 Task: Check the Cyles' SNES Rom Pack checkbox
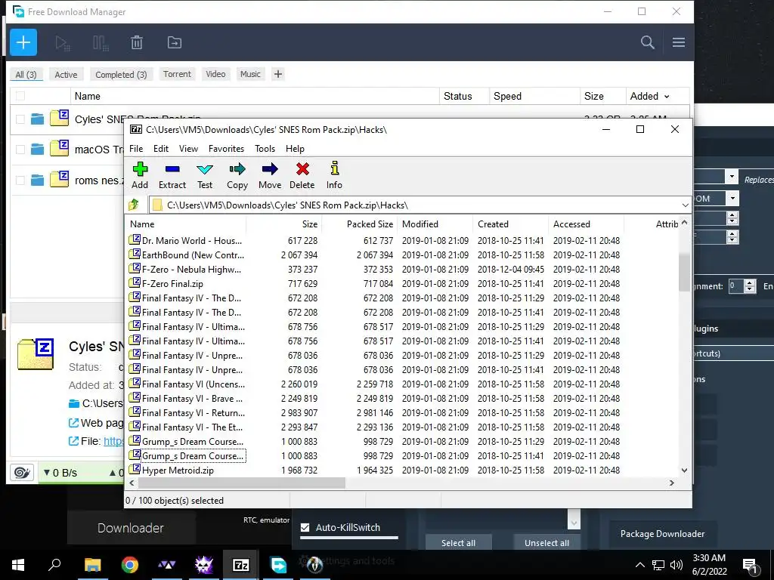coord(20,119)
